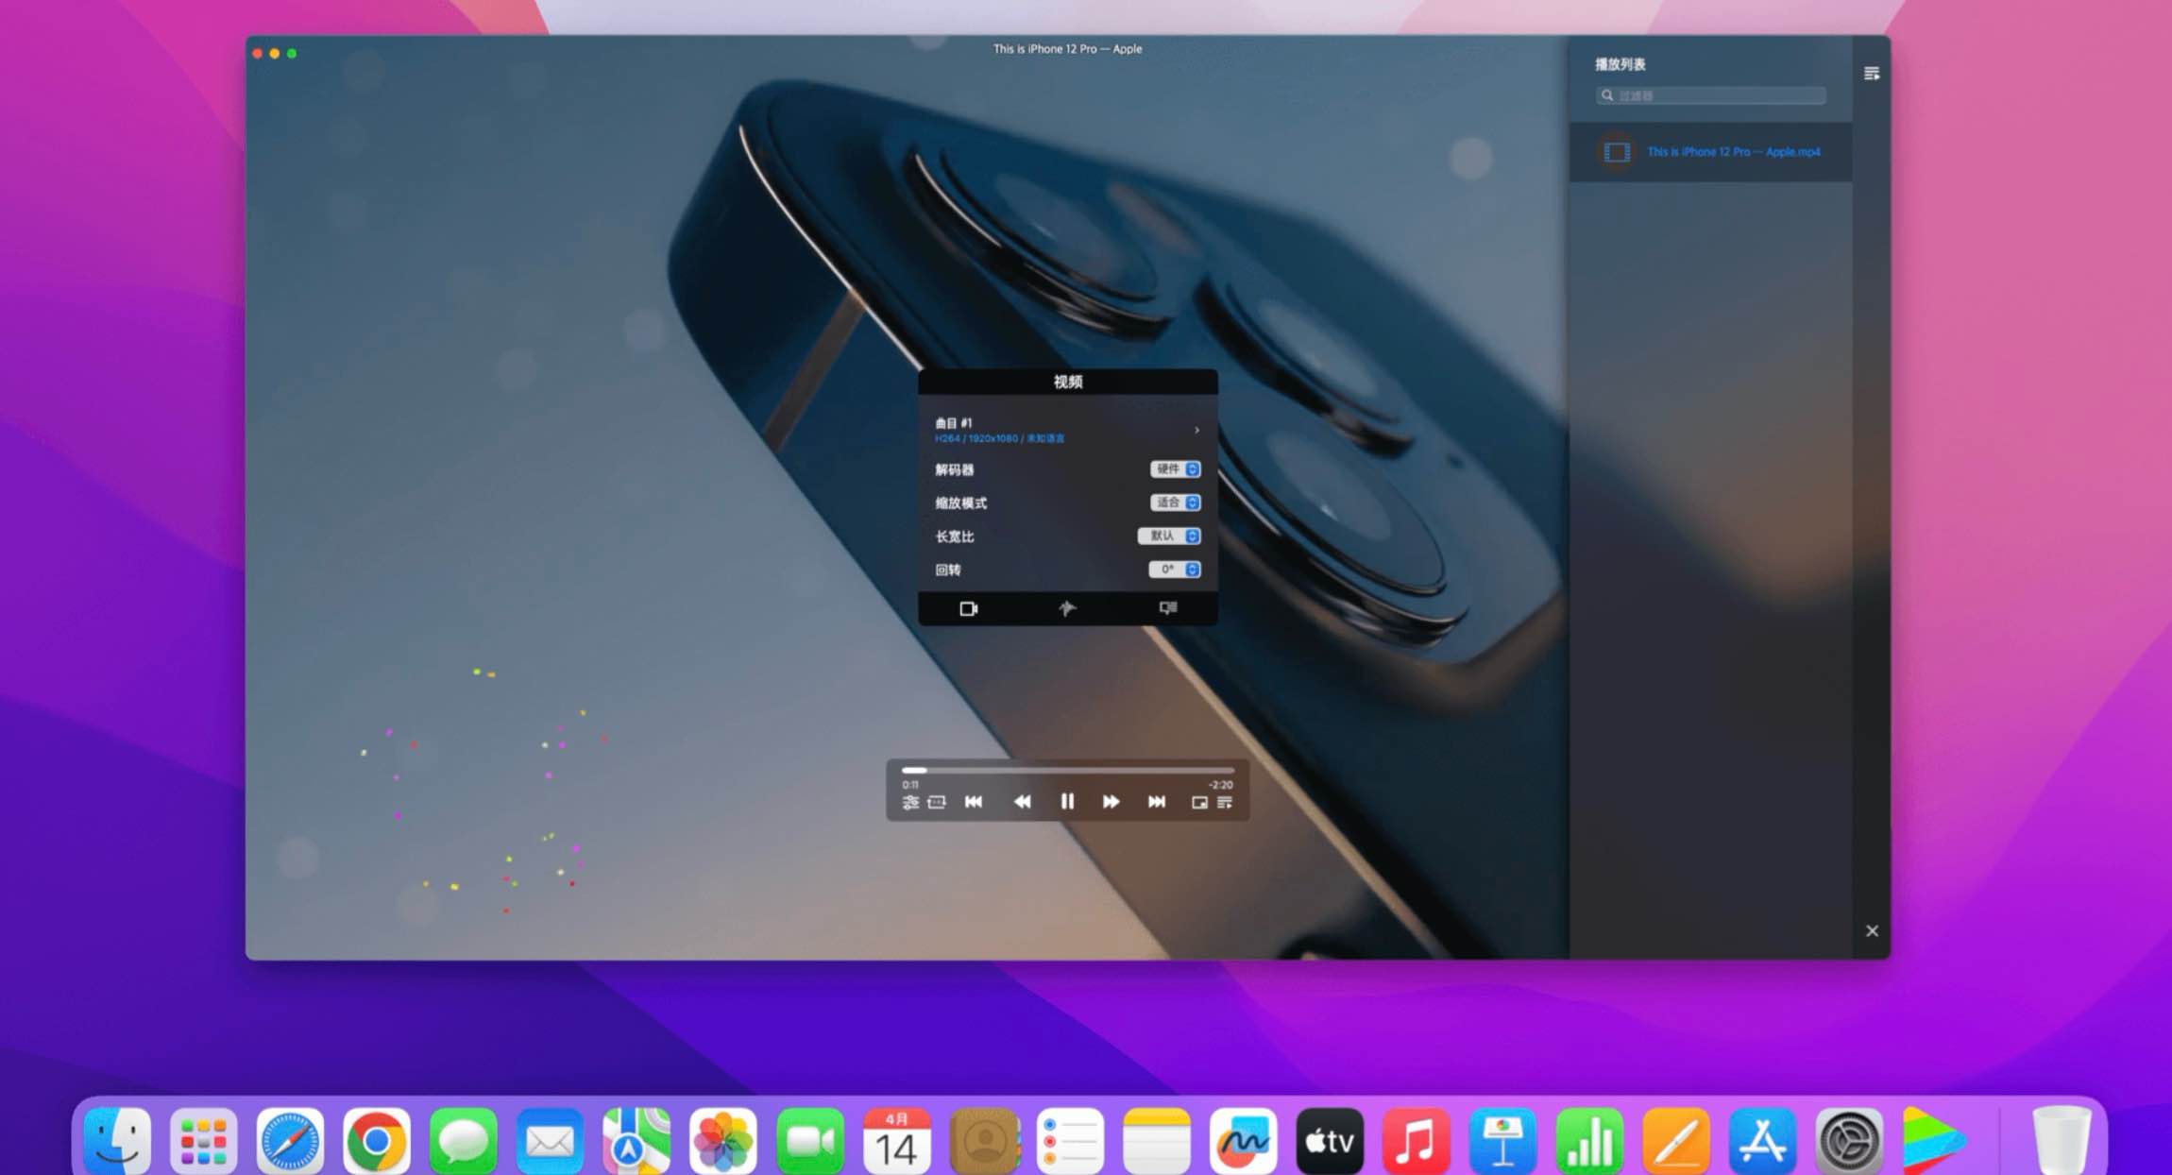The width and height of the screenshot is (2172, 1175).
Task: Switch to the audio settings tab
Action: pos(1067,609)
